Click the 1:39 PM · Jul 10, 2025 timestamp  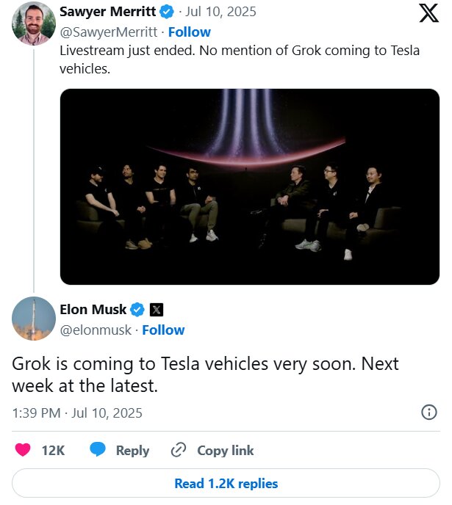point(77,413)
